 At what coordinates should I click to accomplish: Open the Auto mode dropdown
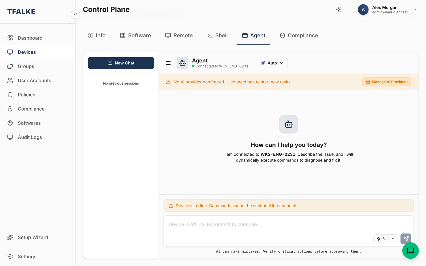272,63
